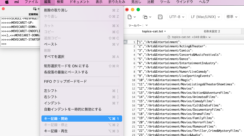Click the save floppy disk icon
This screenshot has width=244, height=136.
point(160,17)
